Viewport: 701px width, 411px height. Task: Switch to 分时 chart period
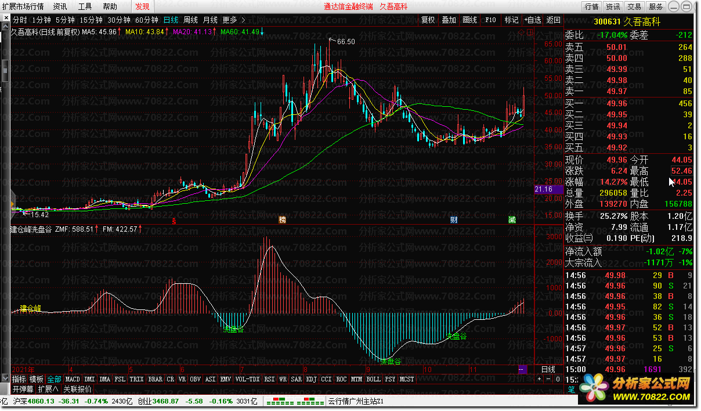coord(20,20)
